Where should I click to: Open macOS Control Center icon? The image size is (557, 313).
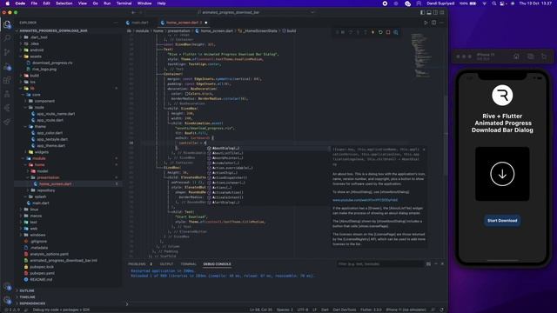pyautogui.click(x=502, y=3)
